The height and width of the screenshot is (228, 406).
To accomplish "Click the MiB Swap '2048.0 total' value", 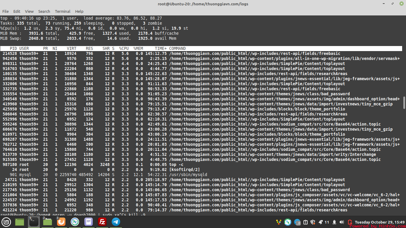I will [43, 38].
